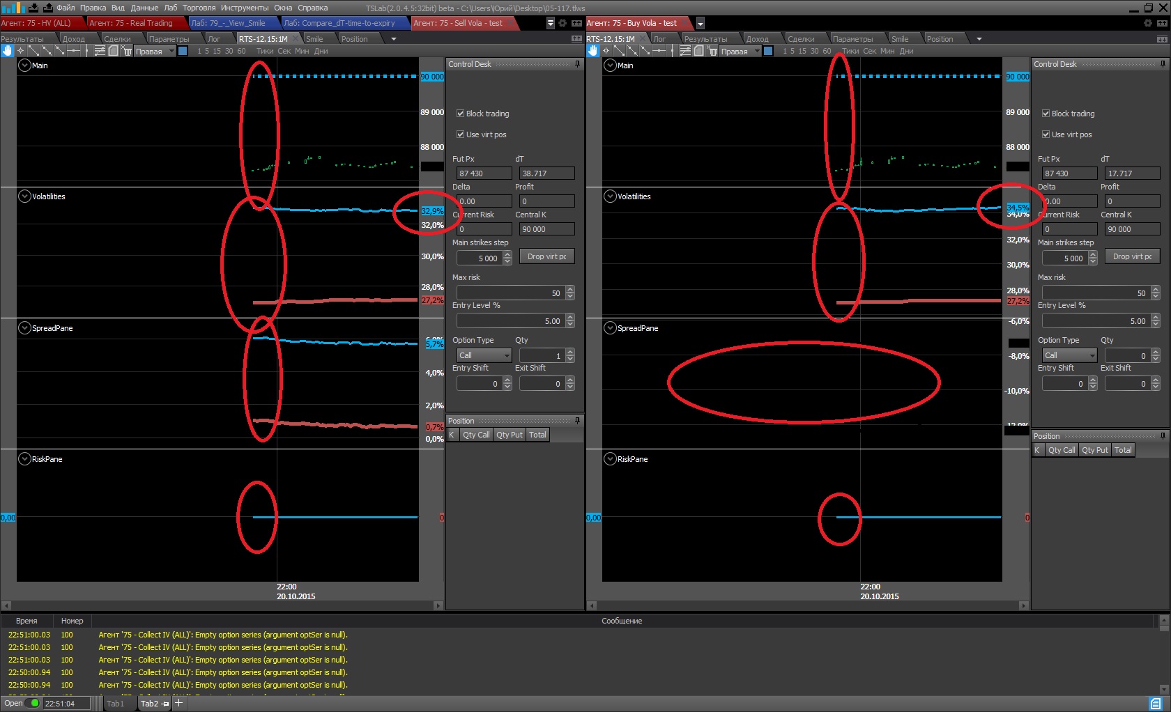Select the horizontal line tool in right chart toolbar
The image size is (1171, 712).
click(659, 51)
